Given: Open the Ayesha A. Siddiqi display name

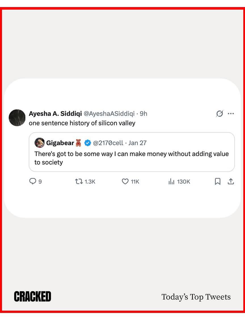Looking at the screenshot, I should point(55,114).
